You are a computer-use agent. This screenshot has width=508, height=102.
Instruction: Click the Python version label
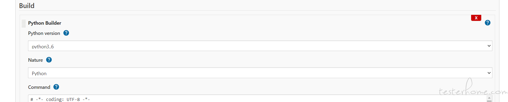44,33
